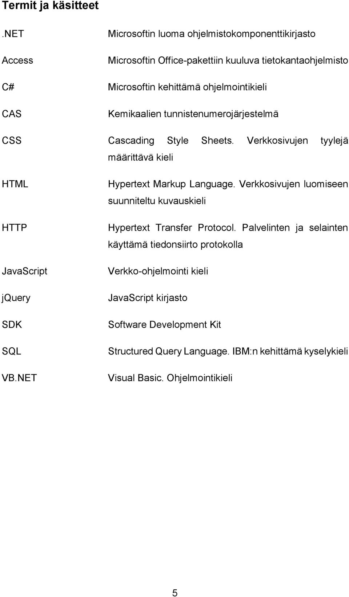Click 'Visual Basic. Ohjelmointikieli' definition
Viewport: 349px width, 597px height.
tap(170, 378)
